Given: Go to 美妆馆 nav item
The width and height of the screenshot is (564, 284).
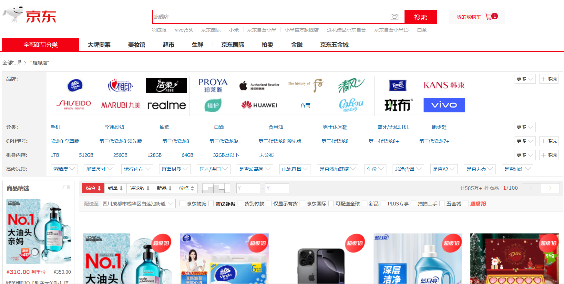Looking at the screenshot, I should tap(137, 45).
